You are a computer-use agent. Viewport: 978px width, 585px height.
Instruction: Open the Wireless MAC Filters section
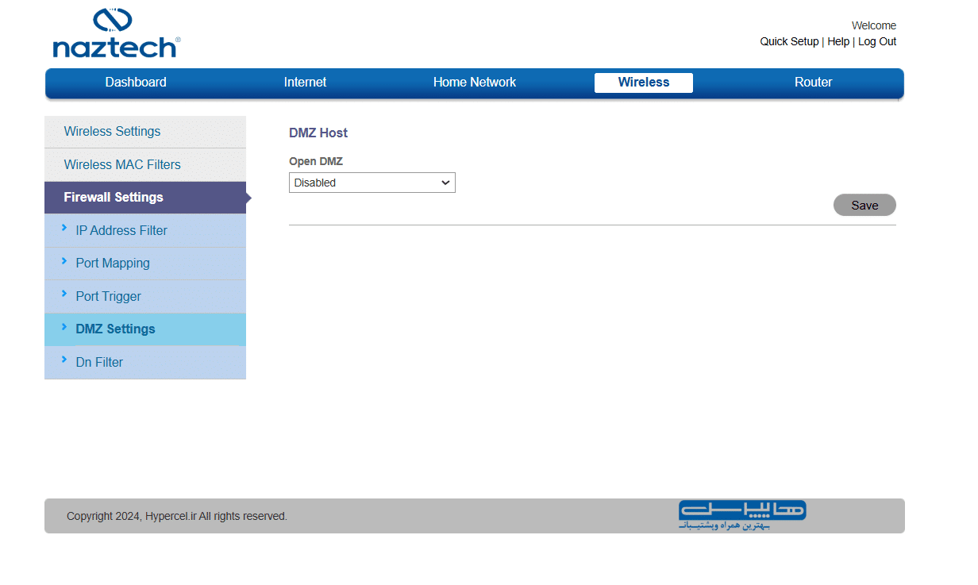click(x=122, y=165)
